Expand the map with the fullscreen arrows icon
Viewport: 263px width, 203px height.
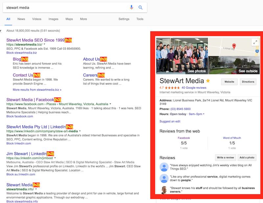[255, 42]
